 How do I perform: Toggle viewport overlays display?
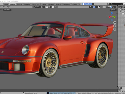click(x=99, y=7)
